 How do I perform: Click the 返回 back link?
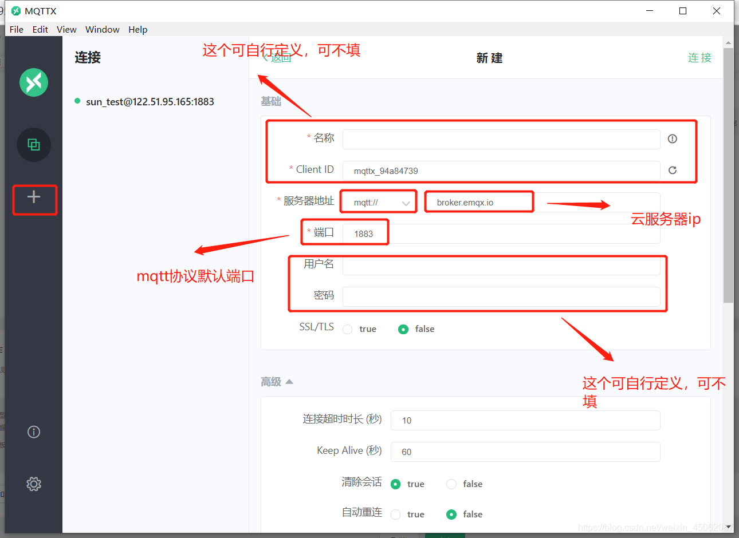(277, 58)
